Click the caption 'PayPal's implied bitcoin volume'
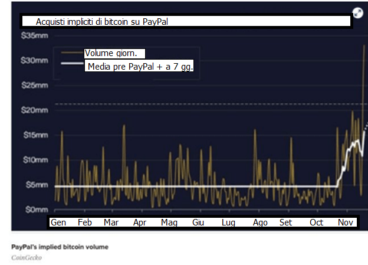 60,247
